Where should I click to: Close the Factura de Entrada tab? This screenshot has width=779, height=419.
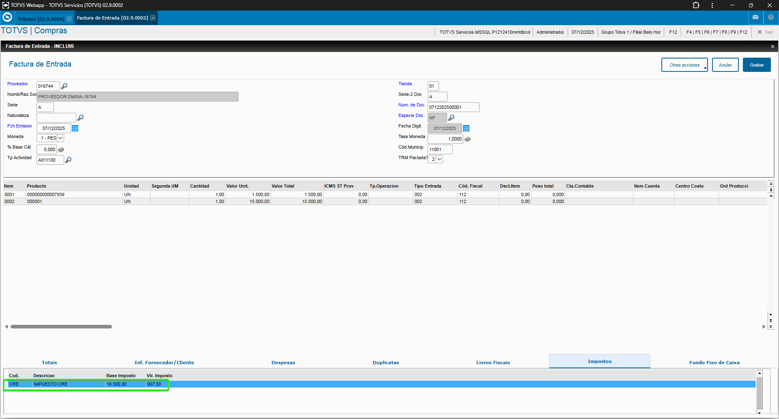point(153,18)
